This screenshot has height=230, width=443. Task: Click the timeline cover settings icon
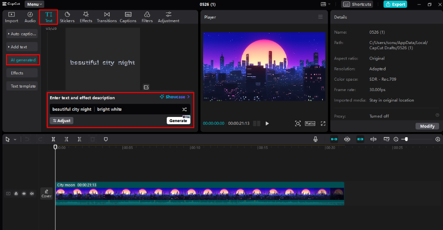(x=386, y=139)
